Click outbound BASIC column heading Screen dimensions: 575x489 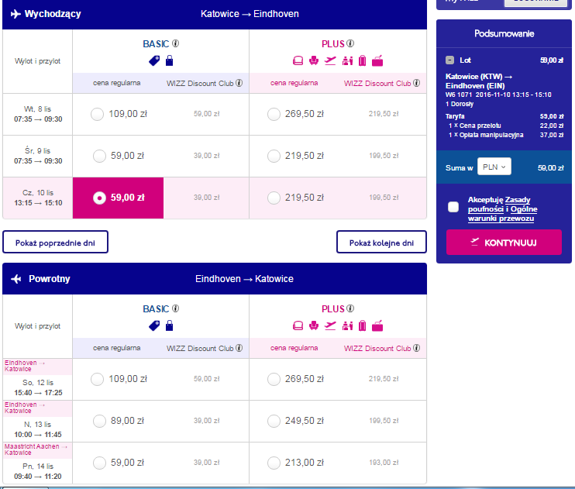[156, 43]
